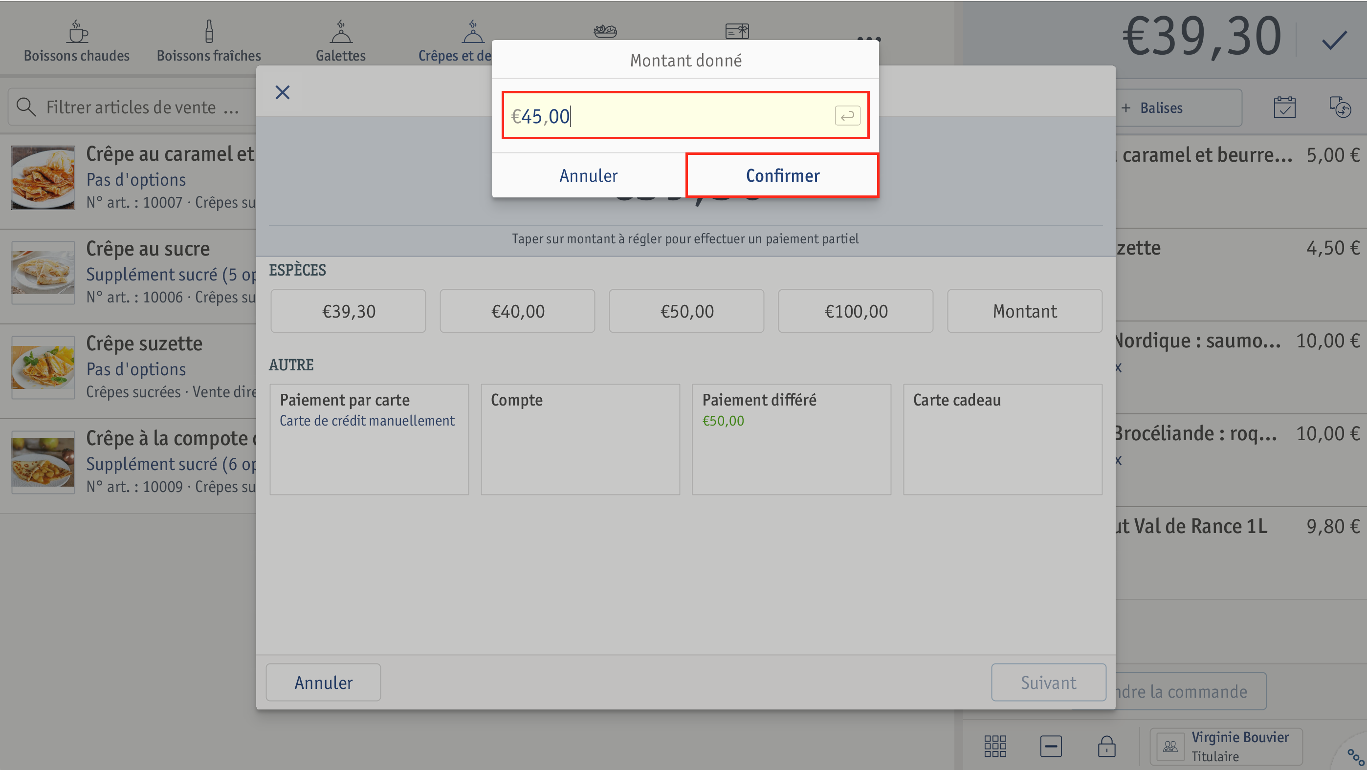Screen dimensions: 1367x770
Task: Open the salad bowl category icon
Action: pos(605,31)
